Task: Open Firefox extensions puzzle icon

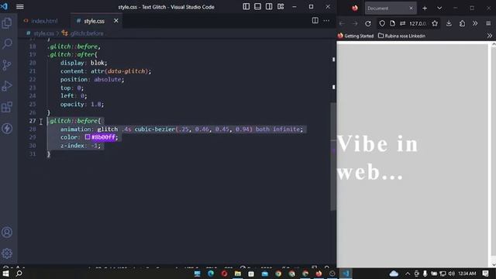Action: pyautogui.click(x=462, y=23)
